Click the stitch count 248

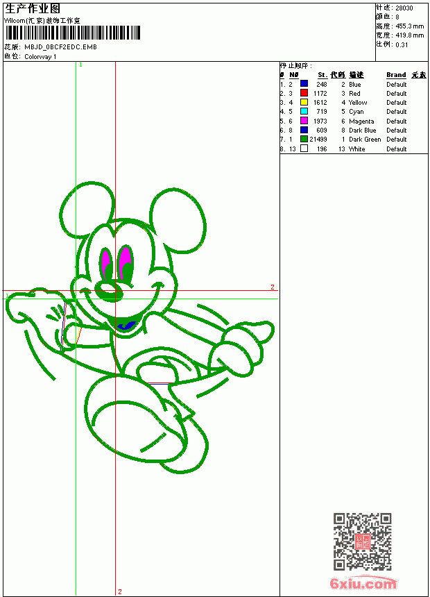point(322,84)
